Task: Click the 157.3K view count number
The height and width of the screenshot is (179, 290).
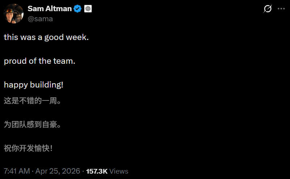Action: pyautogui.click(x=97, y=171)
